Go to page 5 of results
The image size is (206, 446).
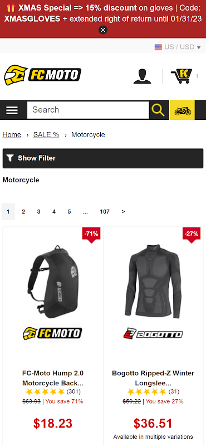pyautogui.click(x=69, y=212)
